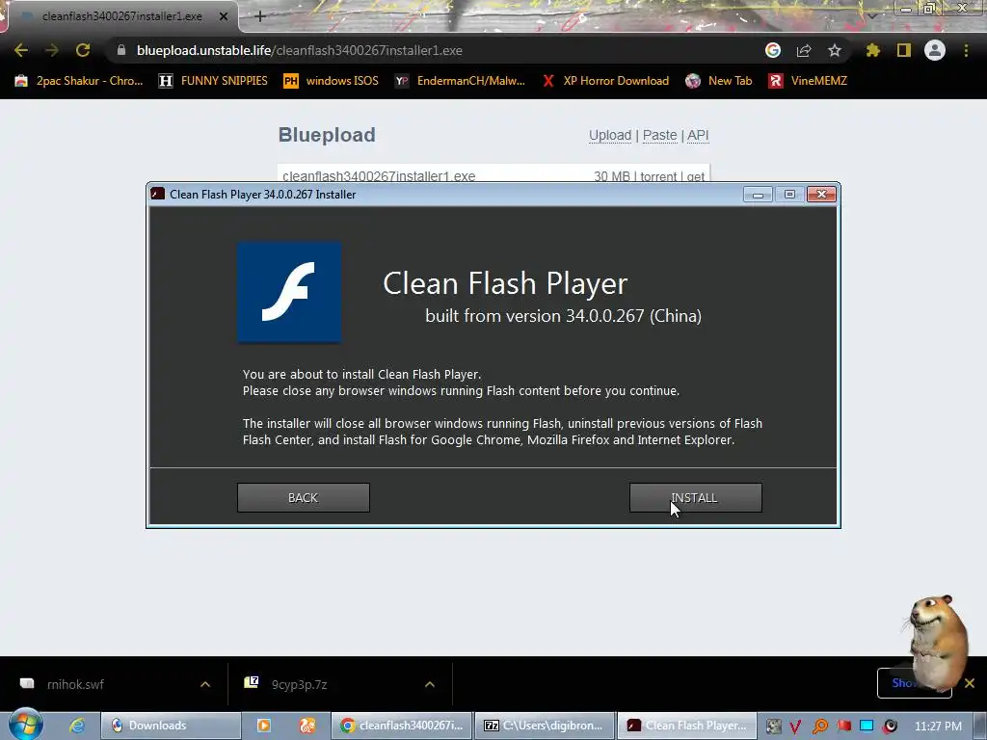
Task: Open the windows ISOS bookmark
Action: tap(332, 81)
